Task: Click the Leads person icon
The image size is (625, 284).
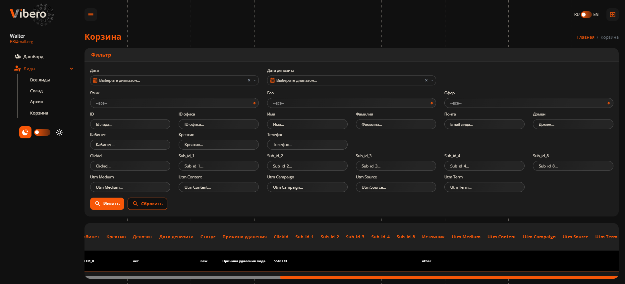Action: (x=18, y=69)
